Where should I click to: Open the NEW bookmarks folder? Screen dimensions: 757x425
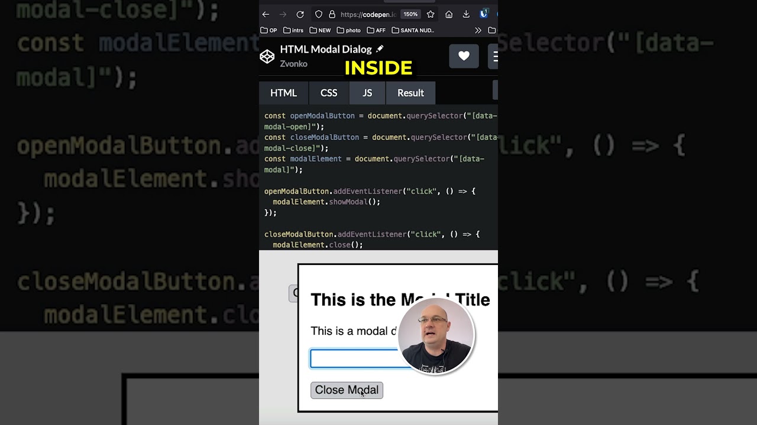point(320,30)
